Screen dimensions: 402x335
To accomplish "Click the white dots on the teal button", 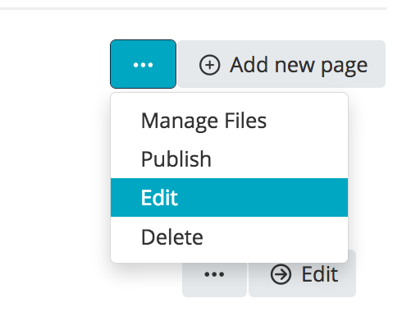I will click(x=143, y=65).
